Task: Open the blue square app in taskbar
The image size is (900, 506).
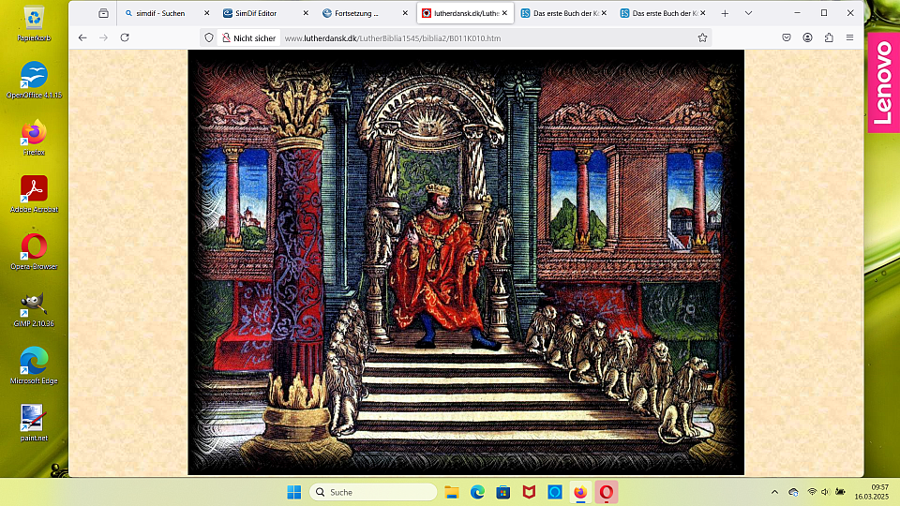Action: [555, 492]
